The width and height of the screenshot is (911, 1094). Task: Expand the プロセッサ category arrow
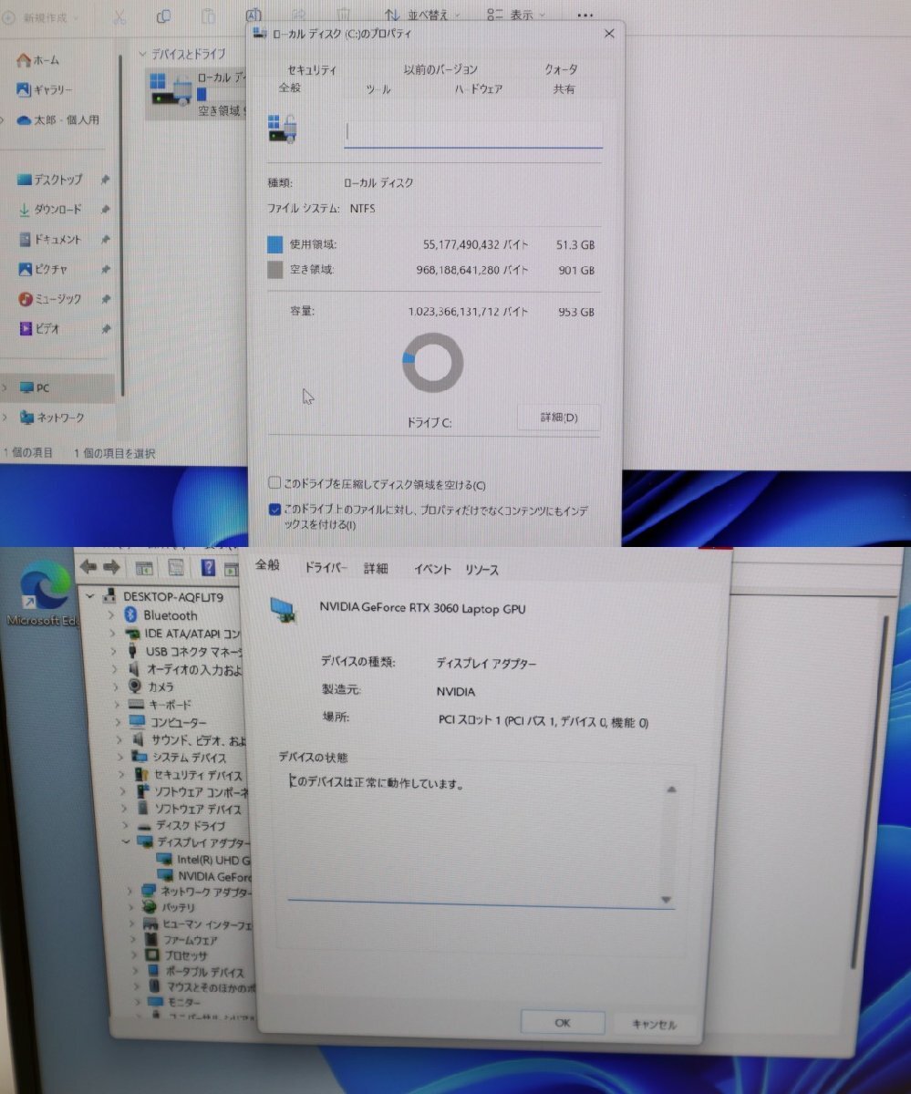tap(133, 956)
